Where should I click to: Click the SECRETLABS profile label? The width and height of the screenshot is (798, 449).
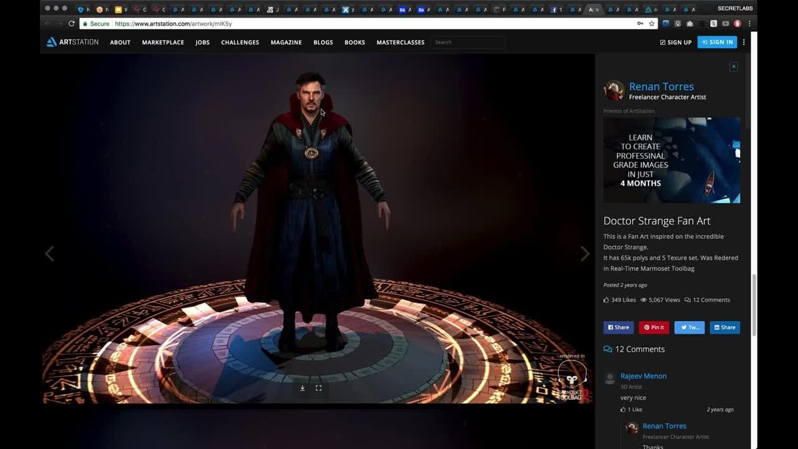pos(735,9)
